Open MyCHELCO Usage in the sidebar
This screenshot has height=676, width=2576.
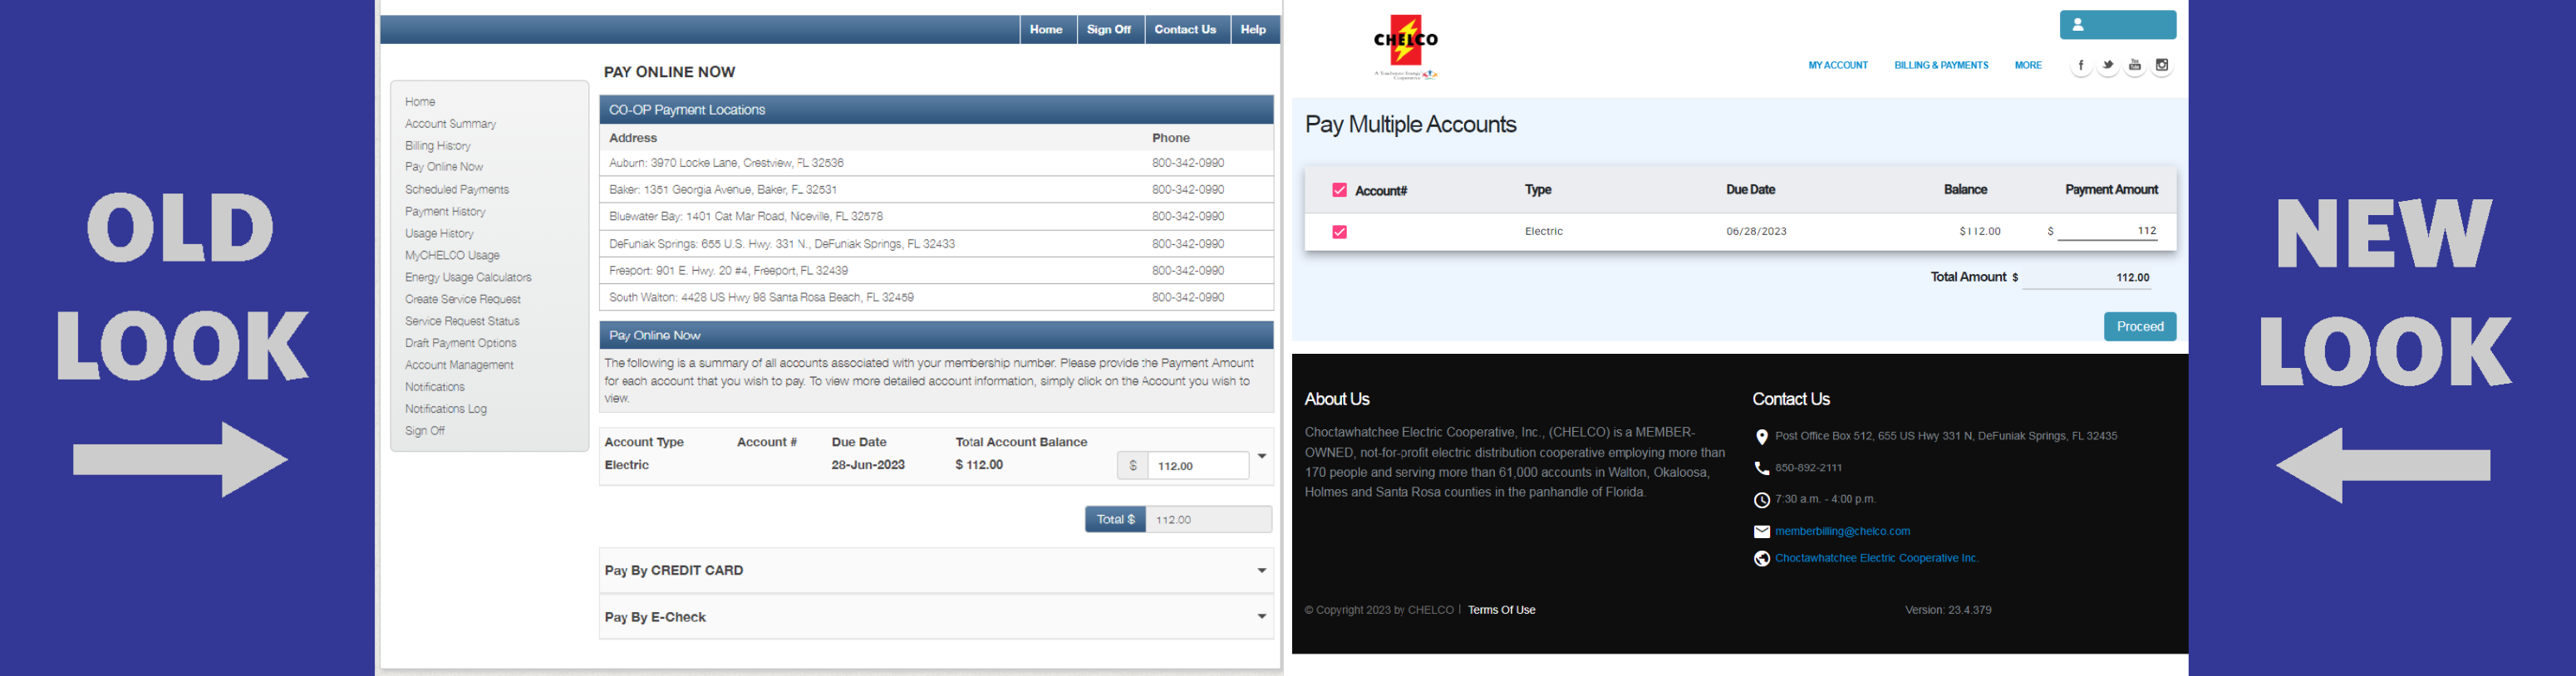tap(452, 256)
